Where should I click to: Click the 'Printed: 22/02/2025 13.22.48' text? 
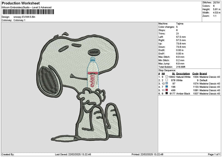pyautogui.click(x=147, y=154)
